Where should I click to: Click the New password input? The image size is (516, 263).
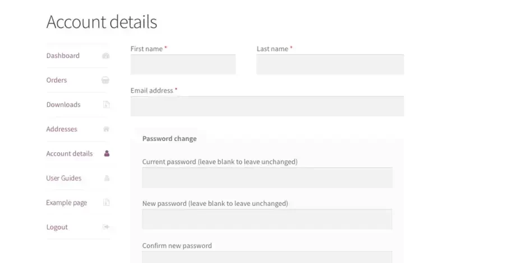[x=267, y=219]
